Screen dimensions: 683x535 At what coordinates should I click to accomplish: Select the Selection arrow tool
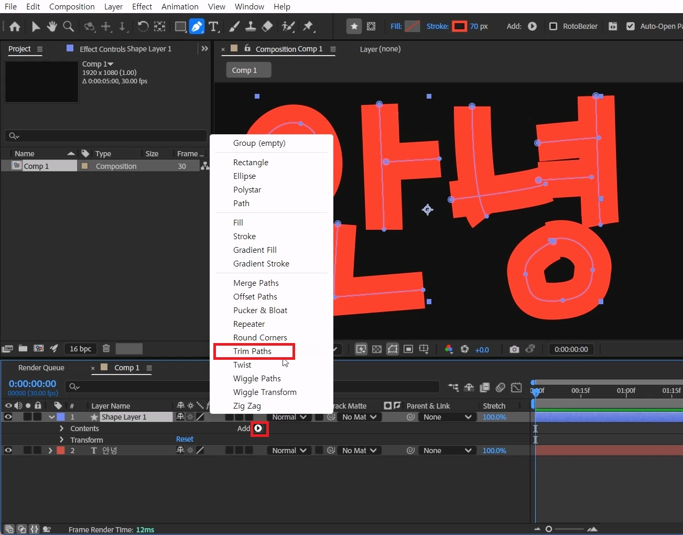pyautogui.click(x=36, y=26)
